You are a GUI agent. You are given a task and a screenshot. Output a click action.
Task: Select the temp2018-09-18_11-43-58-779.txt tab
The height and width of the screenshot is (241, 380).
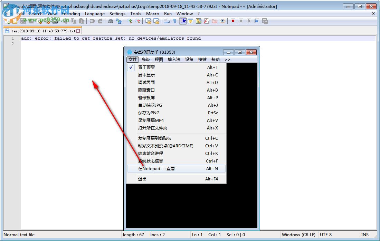point(43,31)
